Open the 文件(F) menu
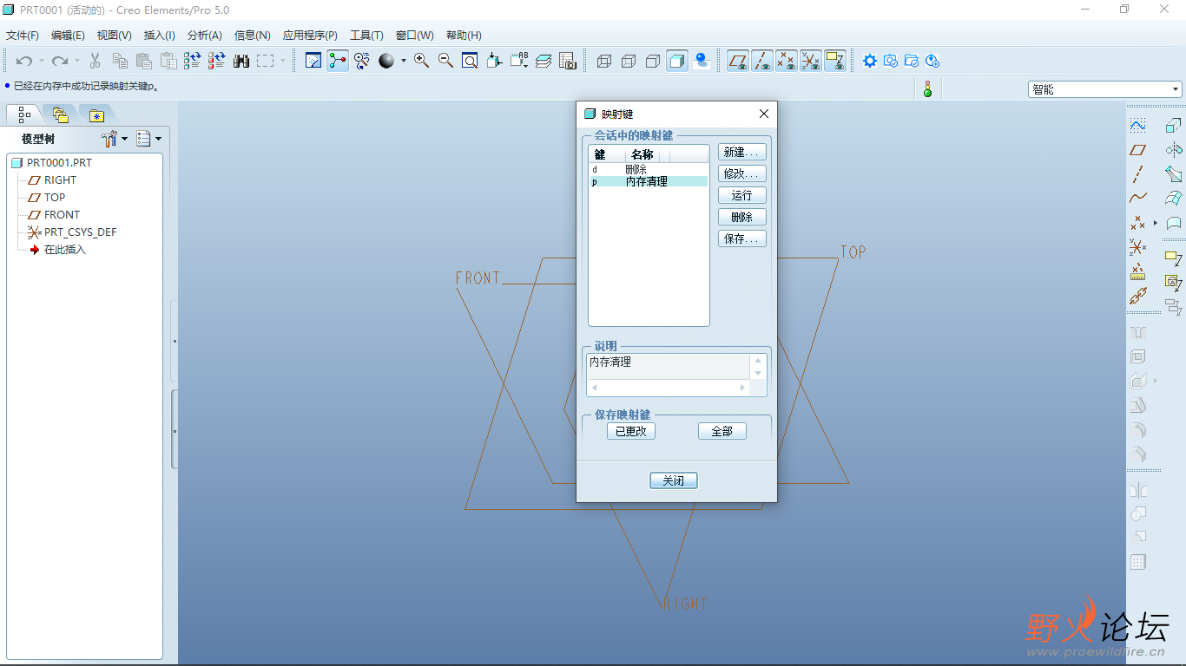Screen dimensions: 1186x666 pyautogui.click(x=23, y=36)
